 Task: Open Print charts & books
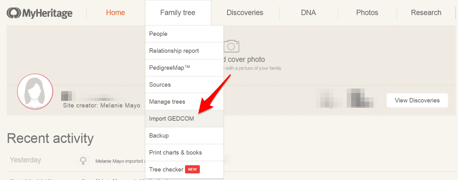point(184,153)
